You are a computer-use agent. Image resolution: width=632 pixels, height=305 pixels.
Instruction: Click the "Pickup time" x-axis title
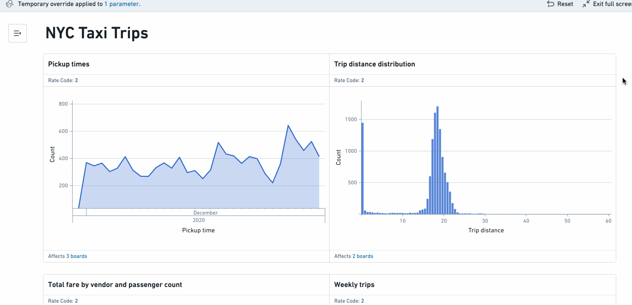pyautogui.click(x=198, y=230)
